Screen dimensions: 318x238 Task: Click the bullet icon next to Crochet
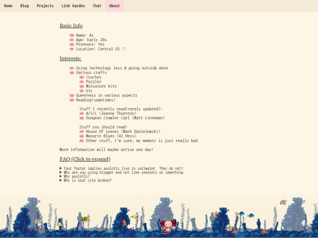tap(81, 77)
